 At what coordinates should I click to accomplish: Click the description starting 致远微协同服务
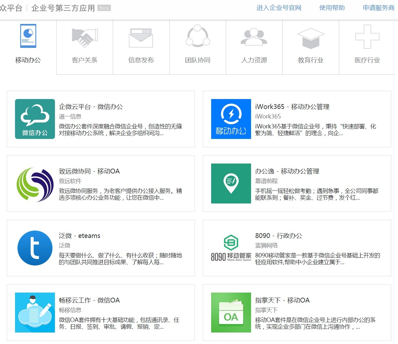[120, 194]
